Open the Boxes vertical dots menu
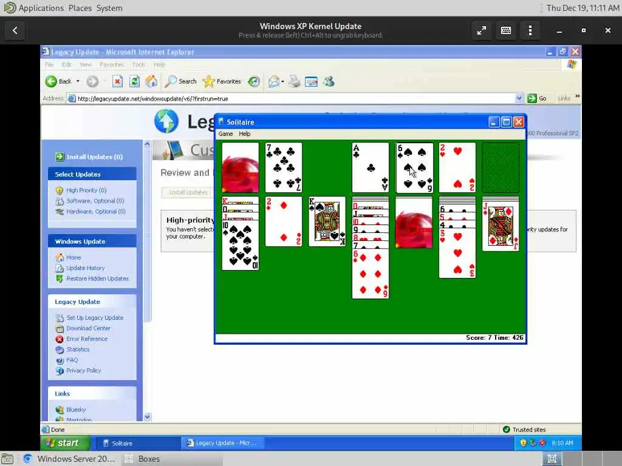 click(530, 30)
